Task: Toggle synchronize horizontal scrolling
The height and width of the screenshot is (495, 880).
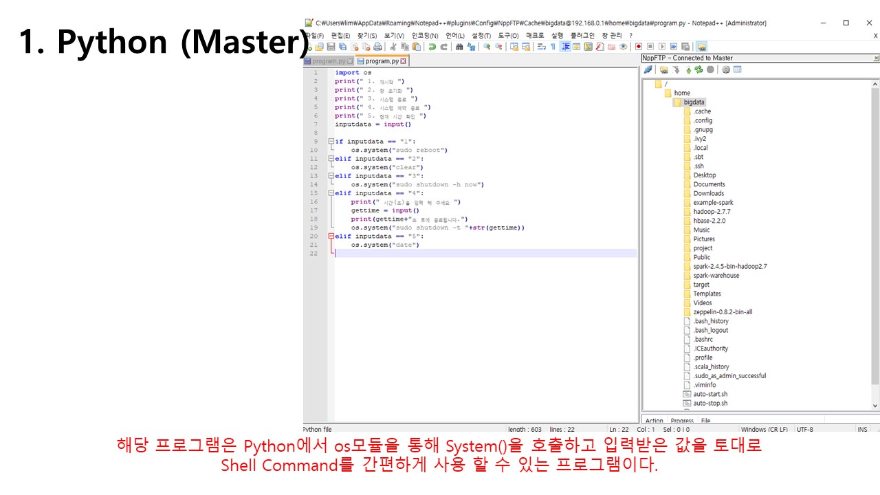Action: pyautogui.click(x=525, y=47)
